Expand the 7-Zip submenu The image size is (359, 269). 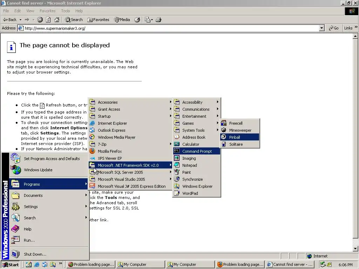[130, 144]
